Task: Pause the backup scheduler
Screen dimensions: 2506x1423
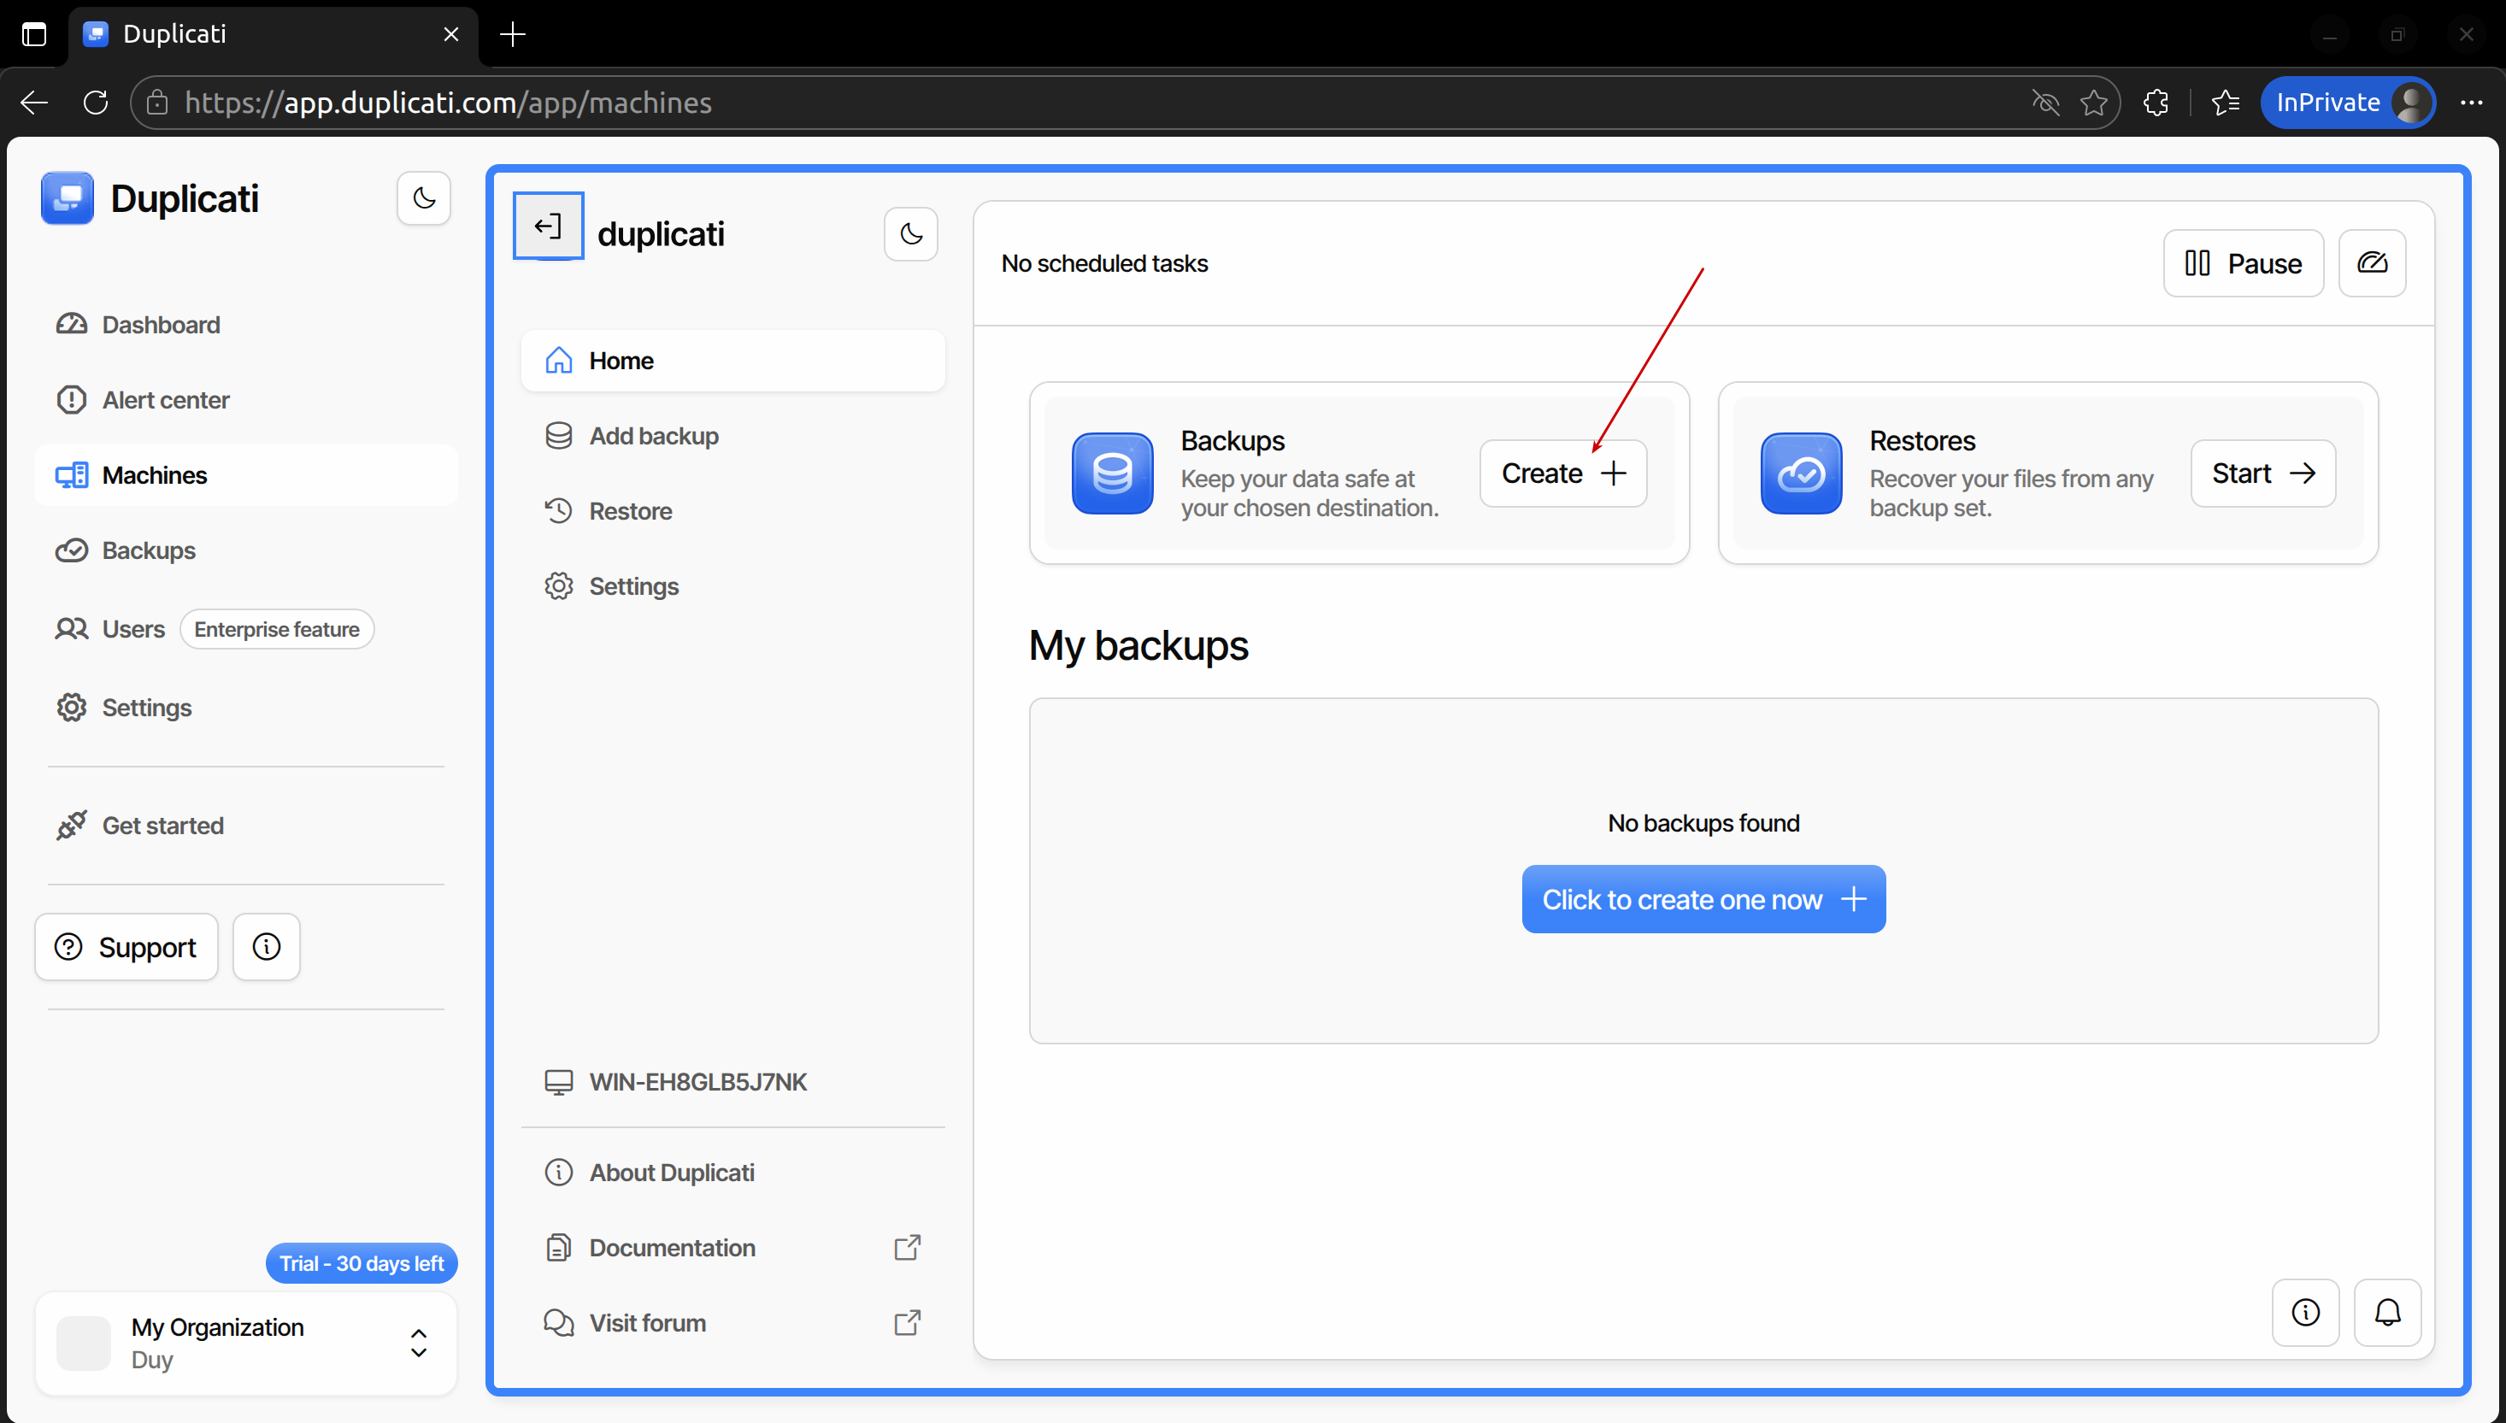Action: click(2242, 263)
